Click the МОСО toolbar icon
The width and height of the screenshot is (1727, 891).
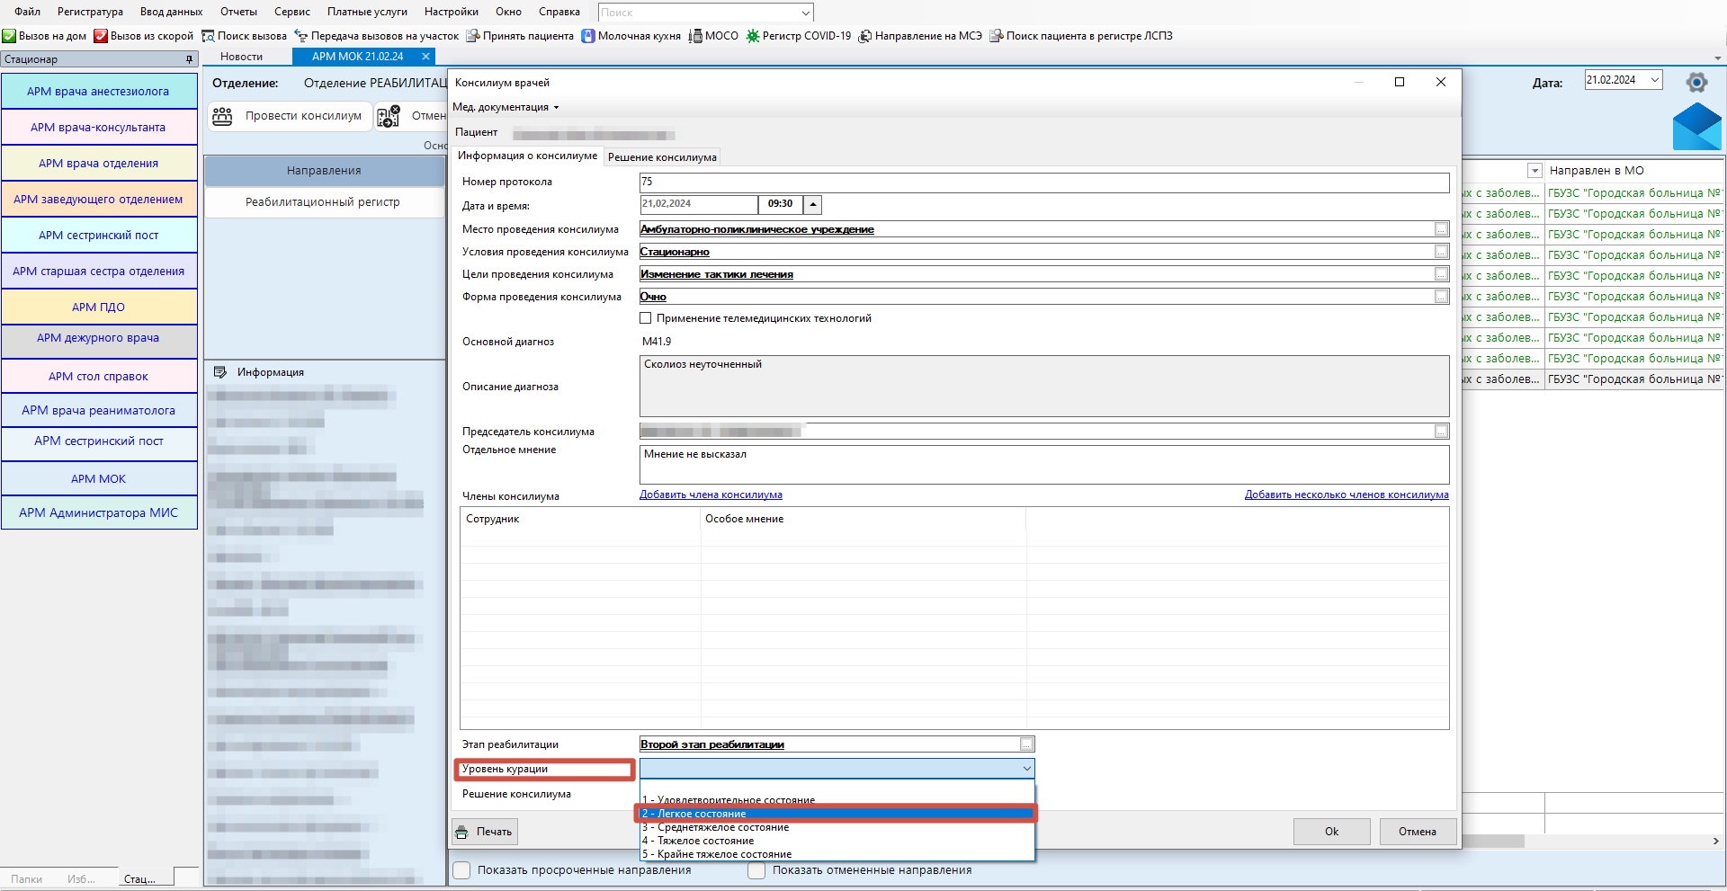(x=695, y=36)
